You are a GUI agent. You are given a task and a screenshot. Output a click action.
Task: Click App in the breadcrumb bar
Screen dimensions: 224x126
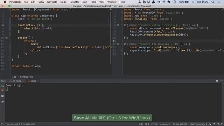[x=14, y=77]
